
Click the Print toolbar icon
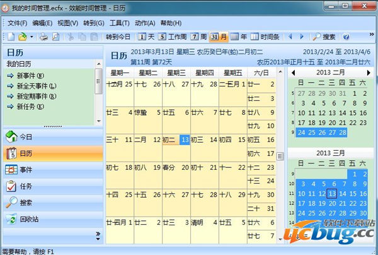(x=43, y=37)
